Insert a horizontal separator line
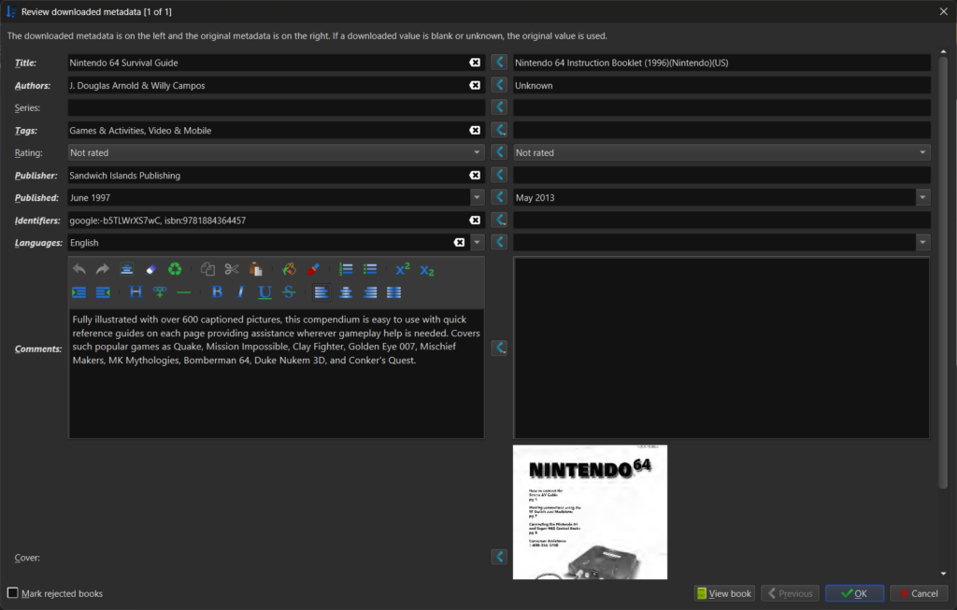 (184, 292)
